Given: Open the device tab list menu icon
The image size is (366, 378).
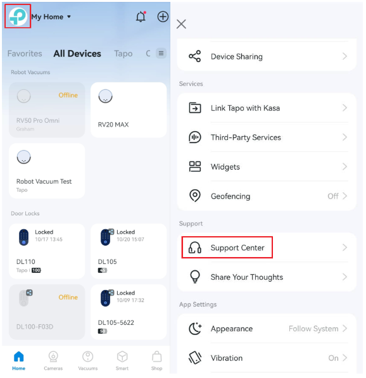Looking at the screenshot, I should (x=161, y=53).
